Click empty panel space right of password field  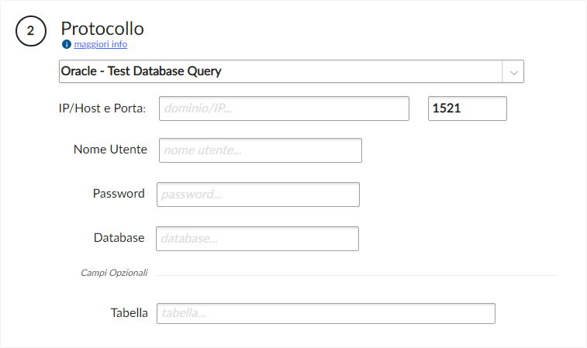click(465, 195)
